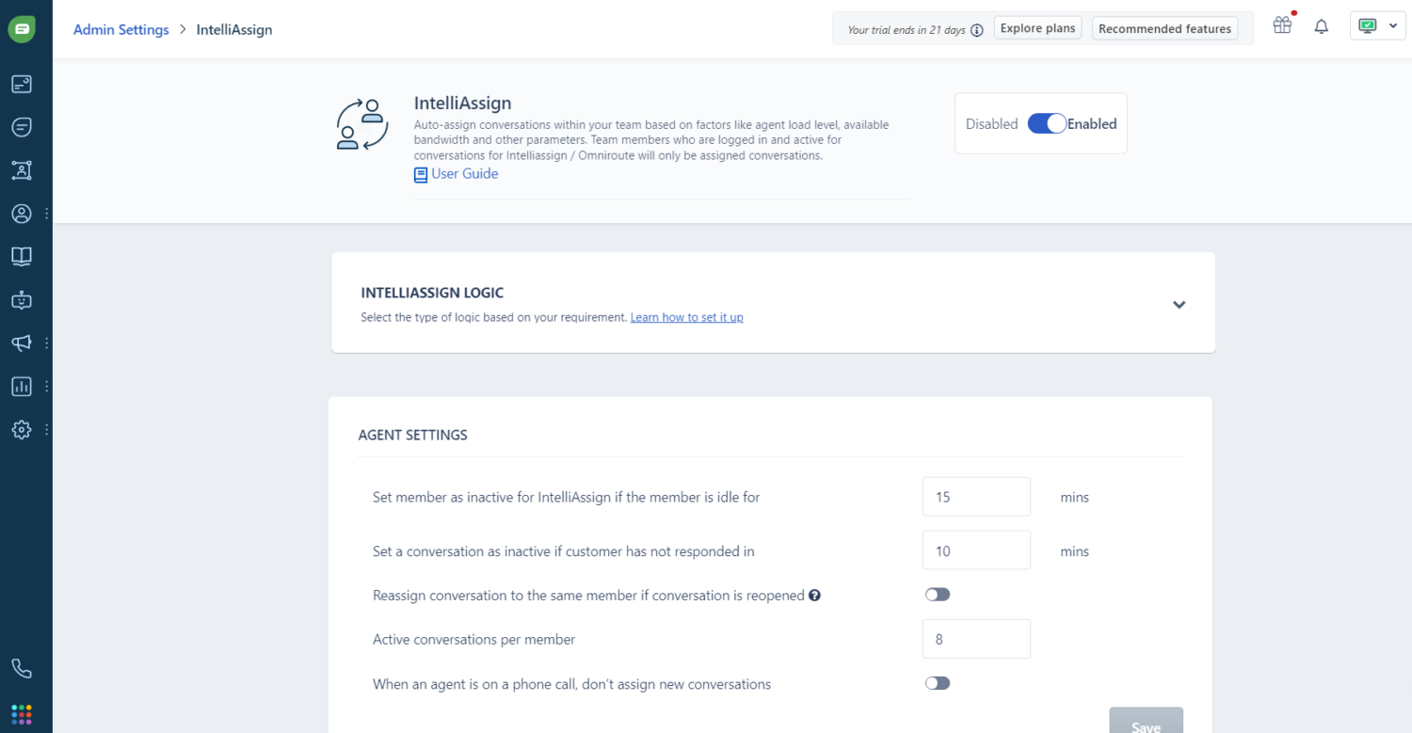Open the team members org icon in sidebar
1412x733 pixels.
pos(22,170)
